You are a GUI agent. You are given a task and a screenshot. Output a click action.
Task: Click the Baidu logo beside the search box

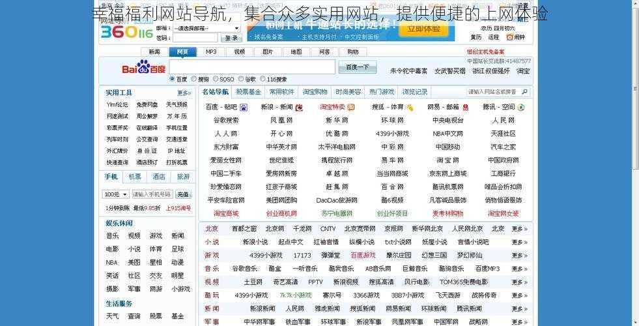pos(144,67)
